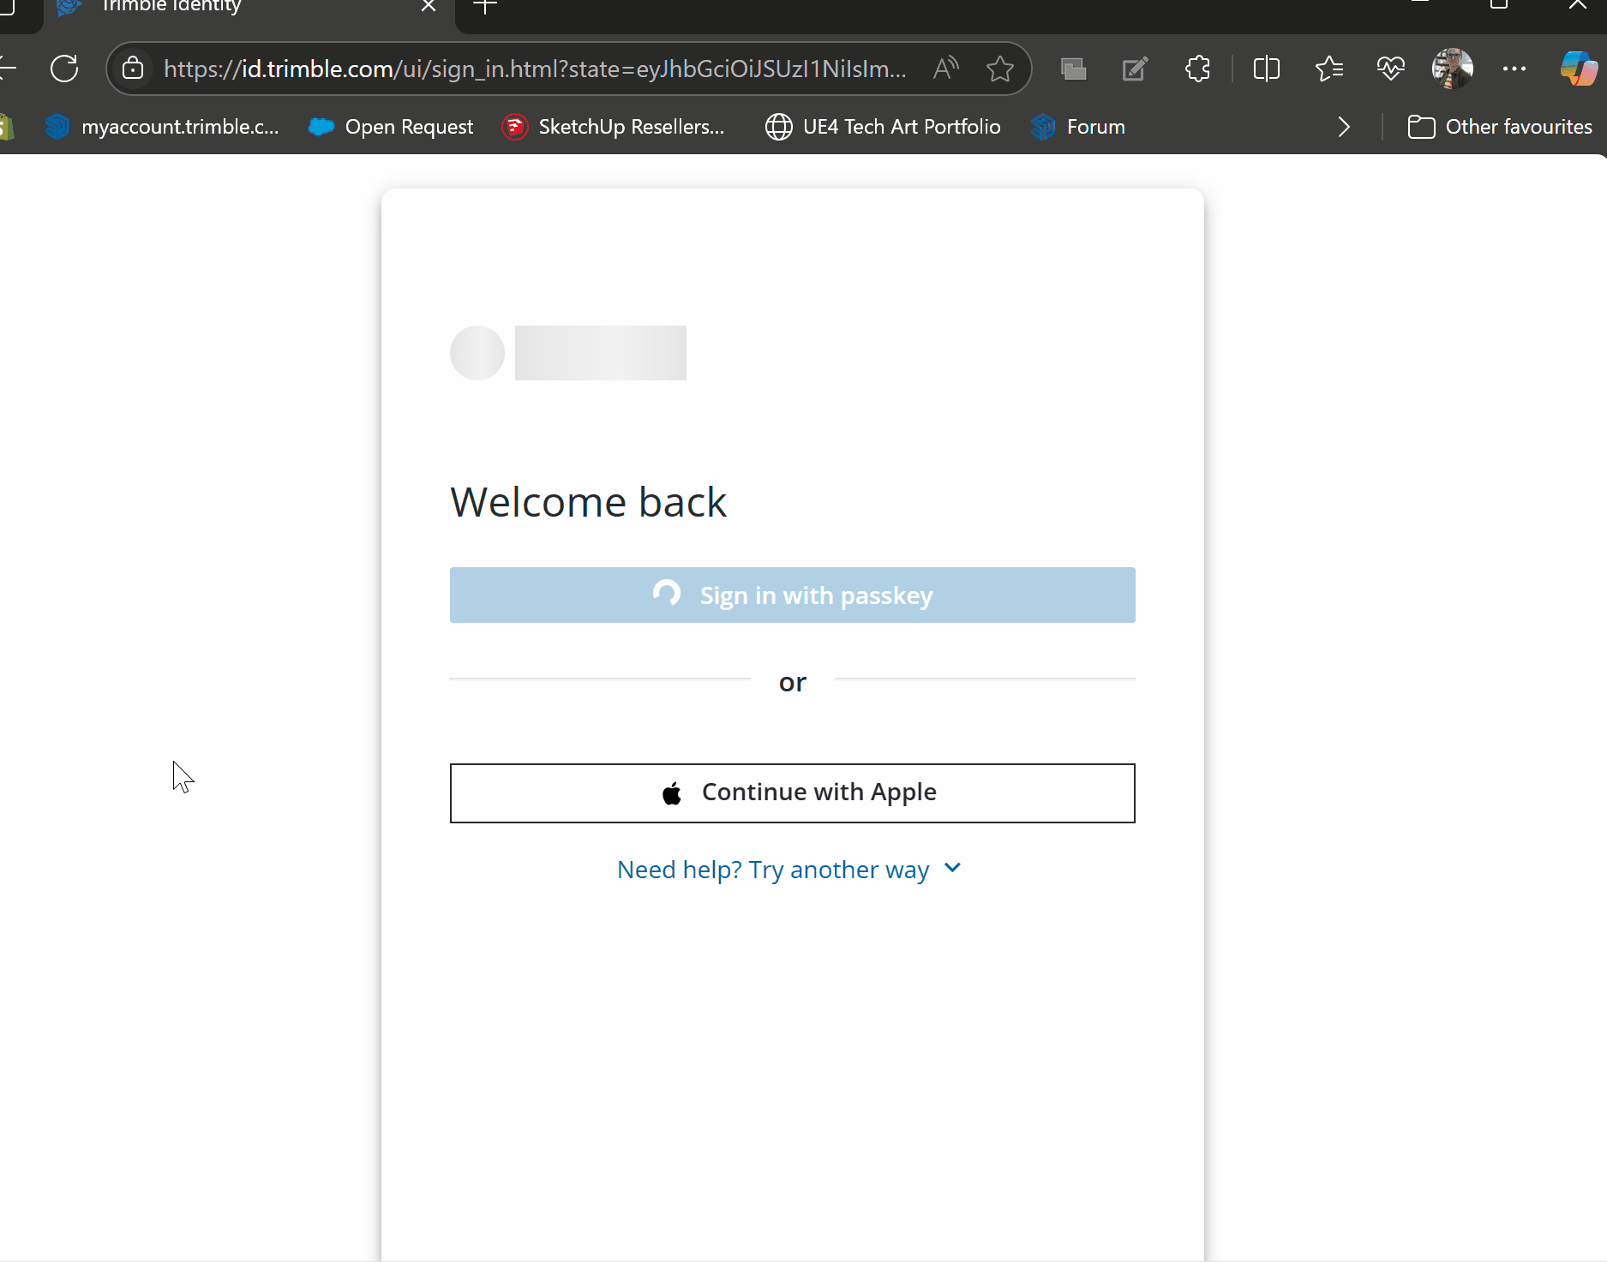Screen dimensions: 1607x1262
Task: Expand Need help? Try another way options
Action: click(789, 869)
